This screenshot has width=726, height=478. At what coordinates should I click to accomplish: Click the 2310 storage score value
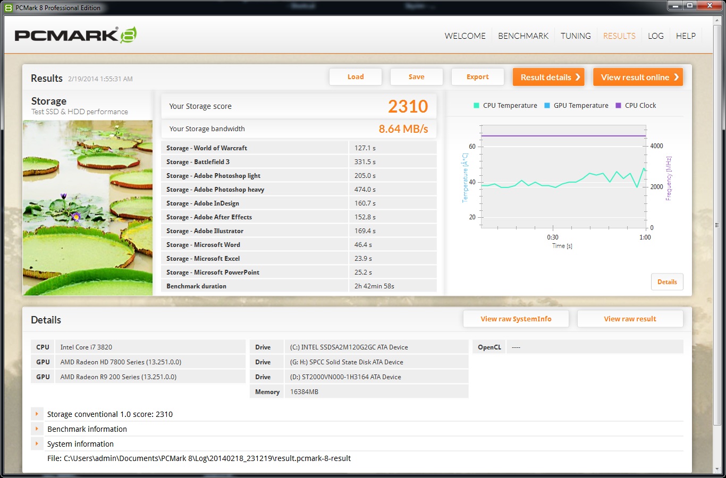tap(408, 106)
